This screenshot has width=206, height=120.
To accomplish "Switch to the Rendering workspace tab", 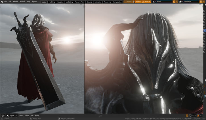I will (107, 2).
